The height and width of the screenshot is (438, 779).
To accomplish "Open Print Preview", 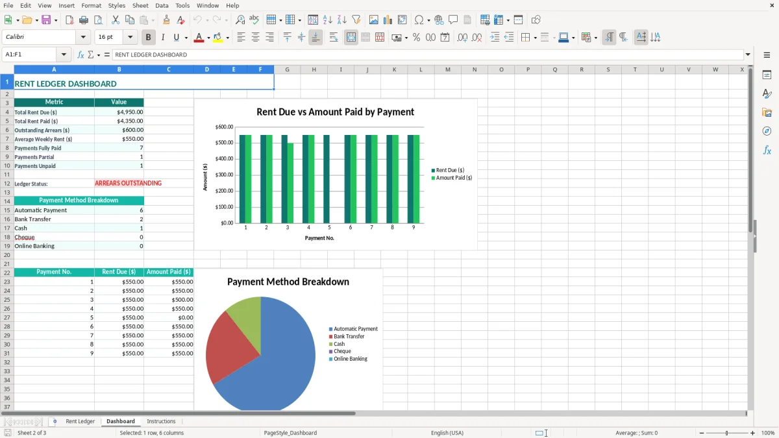I will pyautogui.click(x=98, y=20).
